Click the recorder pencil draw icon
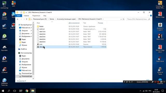 click(153, 82)
